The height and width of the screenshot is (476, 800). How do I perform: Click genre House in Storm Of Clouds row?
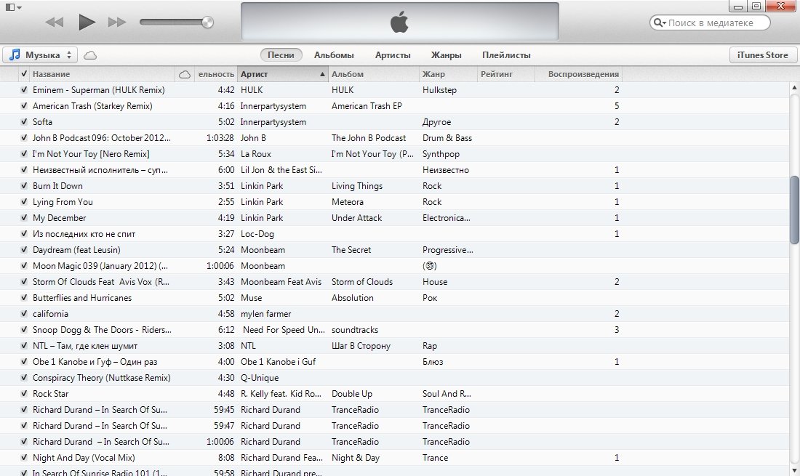435,282
